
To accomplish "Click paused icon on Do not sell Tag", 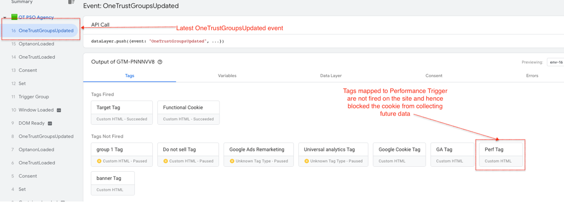I will [166, 161].
